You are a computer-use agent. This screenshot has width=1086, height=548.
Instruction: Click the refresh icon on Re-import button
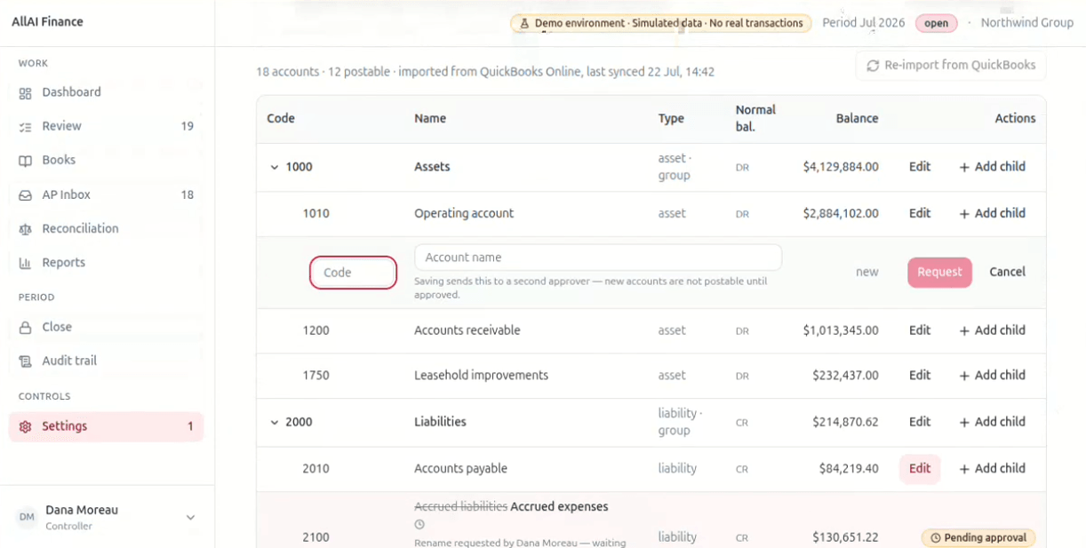873,66
